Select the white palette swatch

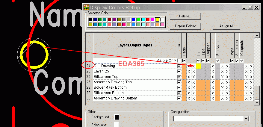coord(162,20)
